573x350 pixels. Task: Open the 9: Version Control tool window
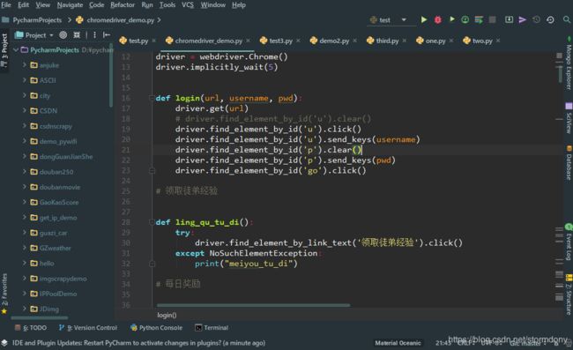pyautogui.click(x=88, y=328)
